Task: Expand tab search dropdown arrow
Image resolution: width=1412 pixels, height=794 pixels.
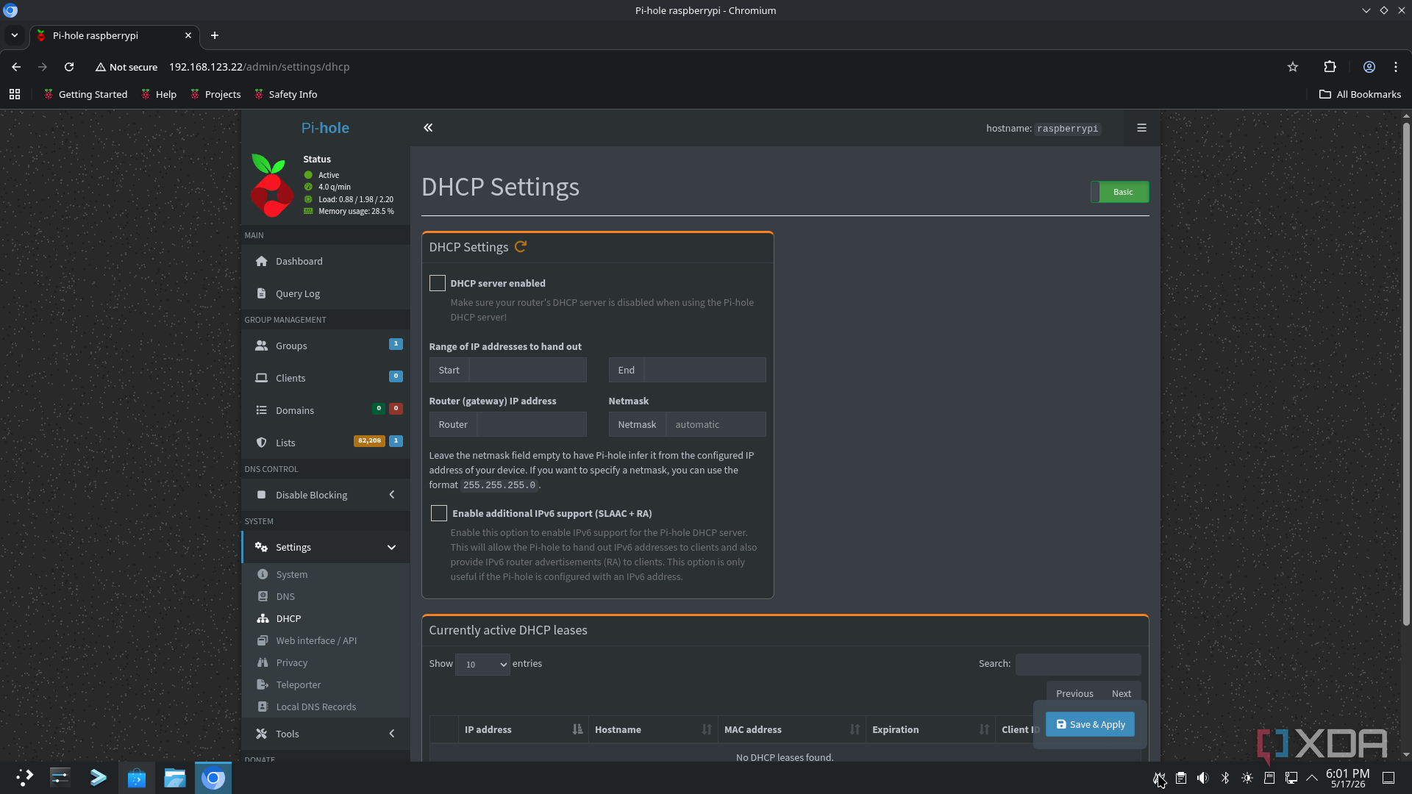Action: pos(15,35)
